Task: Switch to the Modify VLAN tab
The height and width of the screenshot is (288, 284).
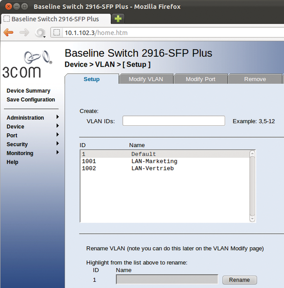Action: click(x=146, y=79)
